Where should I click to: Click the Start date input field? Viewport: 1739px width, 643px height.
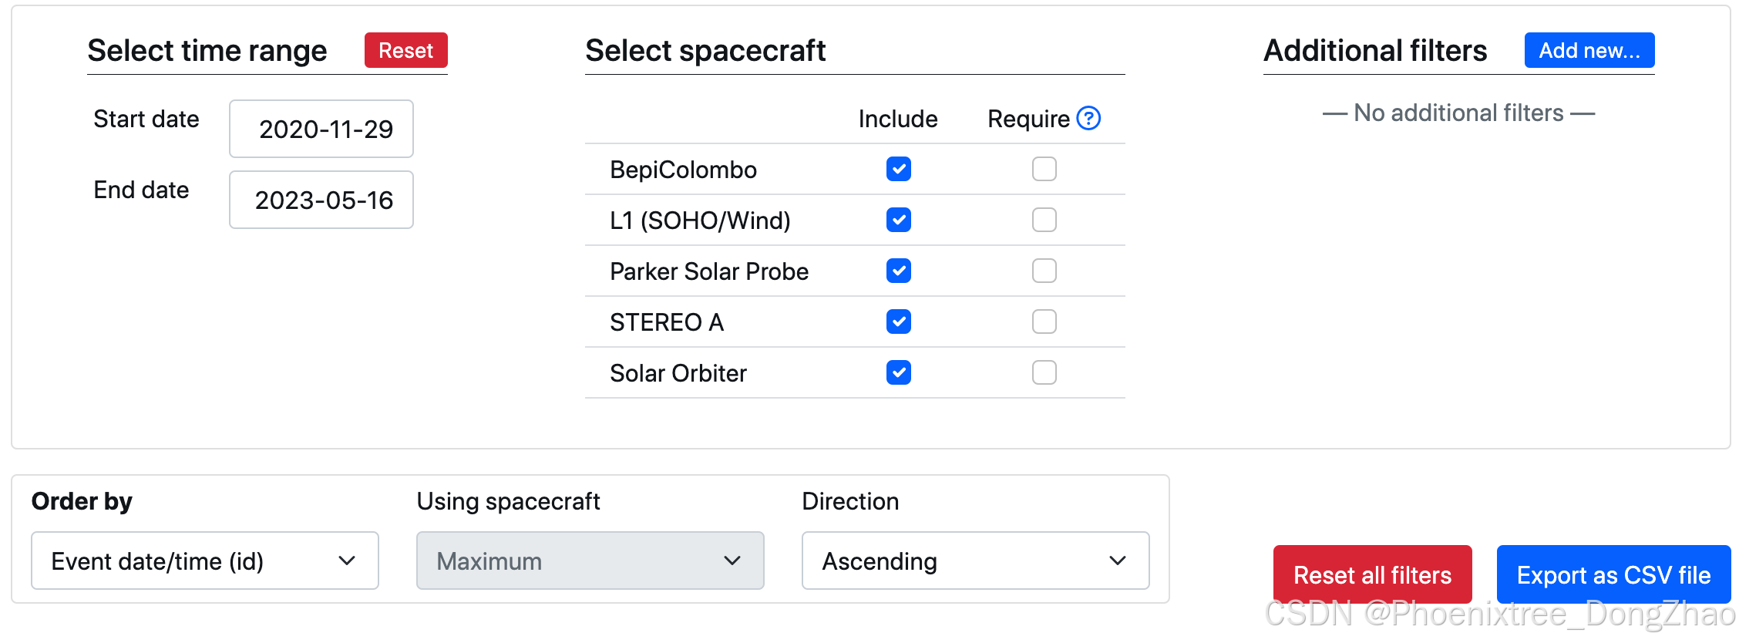321,129
